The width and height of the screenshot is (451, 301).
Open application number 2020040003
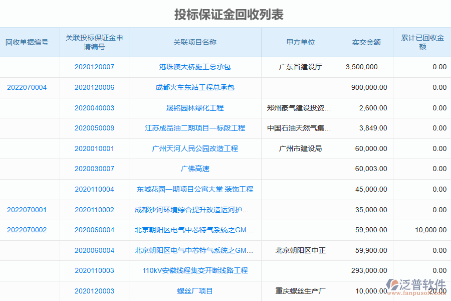coord(94,107)
